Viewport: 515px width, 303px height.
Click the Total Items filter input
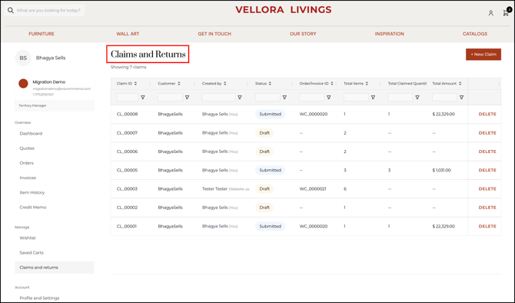(x=357, y=97)
